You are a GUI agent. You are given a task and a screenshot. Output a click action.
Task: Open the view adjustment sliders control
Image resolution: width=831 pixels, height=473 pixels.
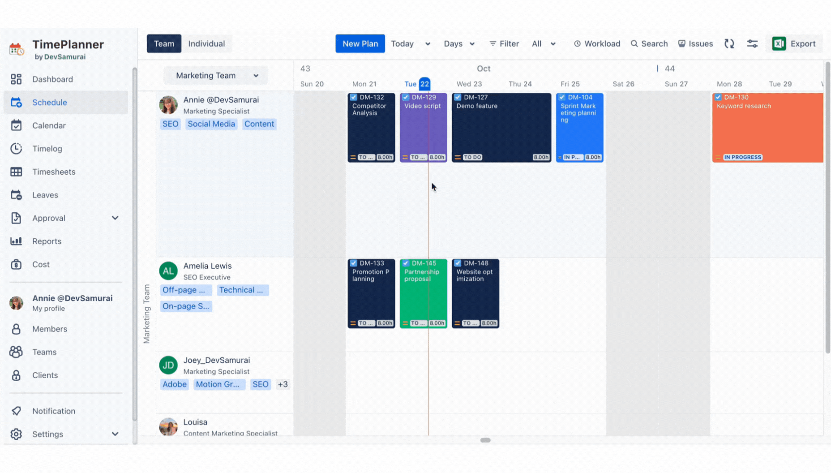click(x=753, y=43)
